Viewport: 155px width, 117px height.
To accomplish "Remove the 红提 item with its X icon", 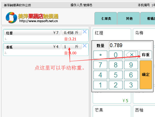I will click(x=85, y=32).
